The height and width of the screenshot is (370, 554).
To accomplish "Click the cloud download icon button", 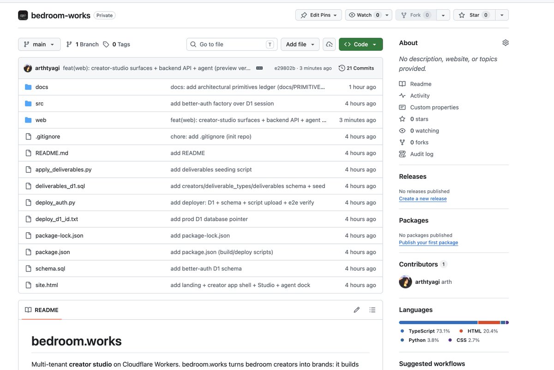I will (x=329, y=44).
